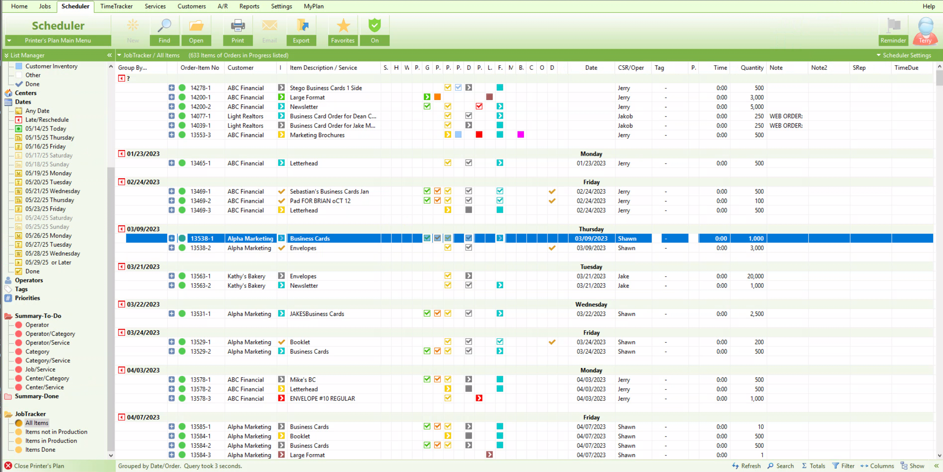Select the All Items entry under JobTracker
Viewport: 943px width, 472px height.
pos(37,422)
